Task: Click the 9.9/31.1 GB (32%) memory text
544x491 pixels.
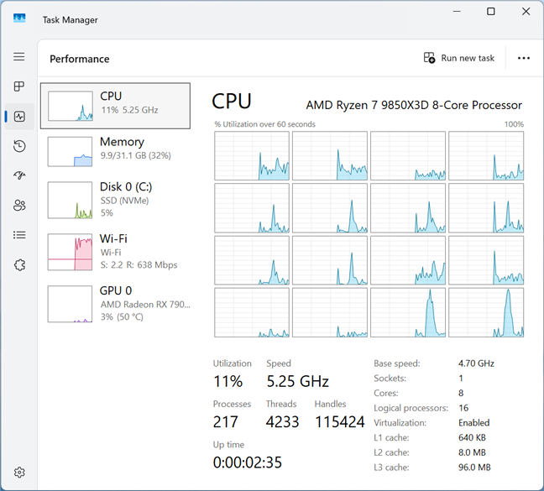Action: pyautogui.click(x=136, y=155)
